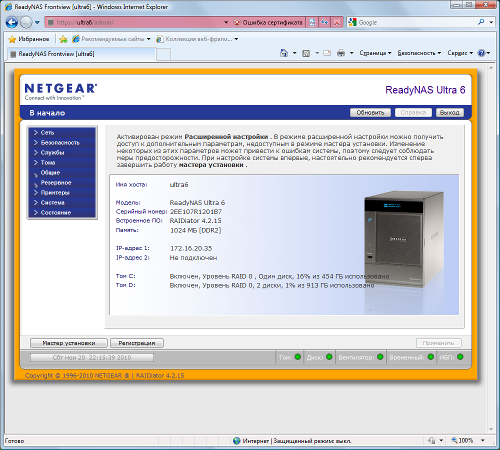Expand the Службы menu section
Image resolution: width=500 pixels, height=450 pixels.
[62, 152]
